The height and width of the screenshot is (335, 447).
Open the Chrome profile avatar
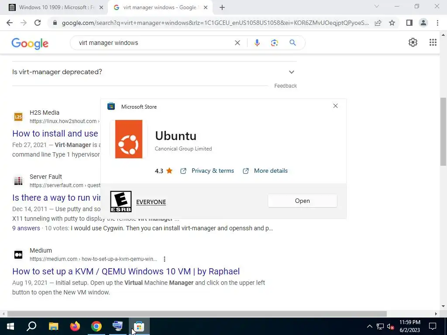point(423,23)
